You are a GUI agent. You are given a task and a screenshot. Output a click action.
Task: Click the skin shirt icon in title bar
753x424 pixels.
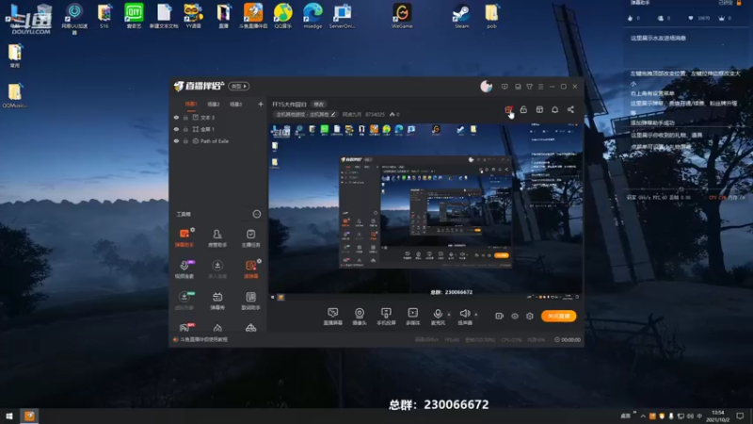tap(529, 87)
